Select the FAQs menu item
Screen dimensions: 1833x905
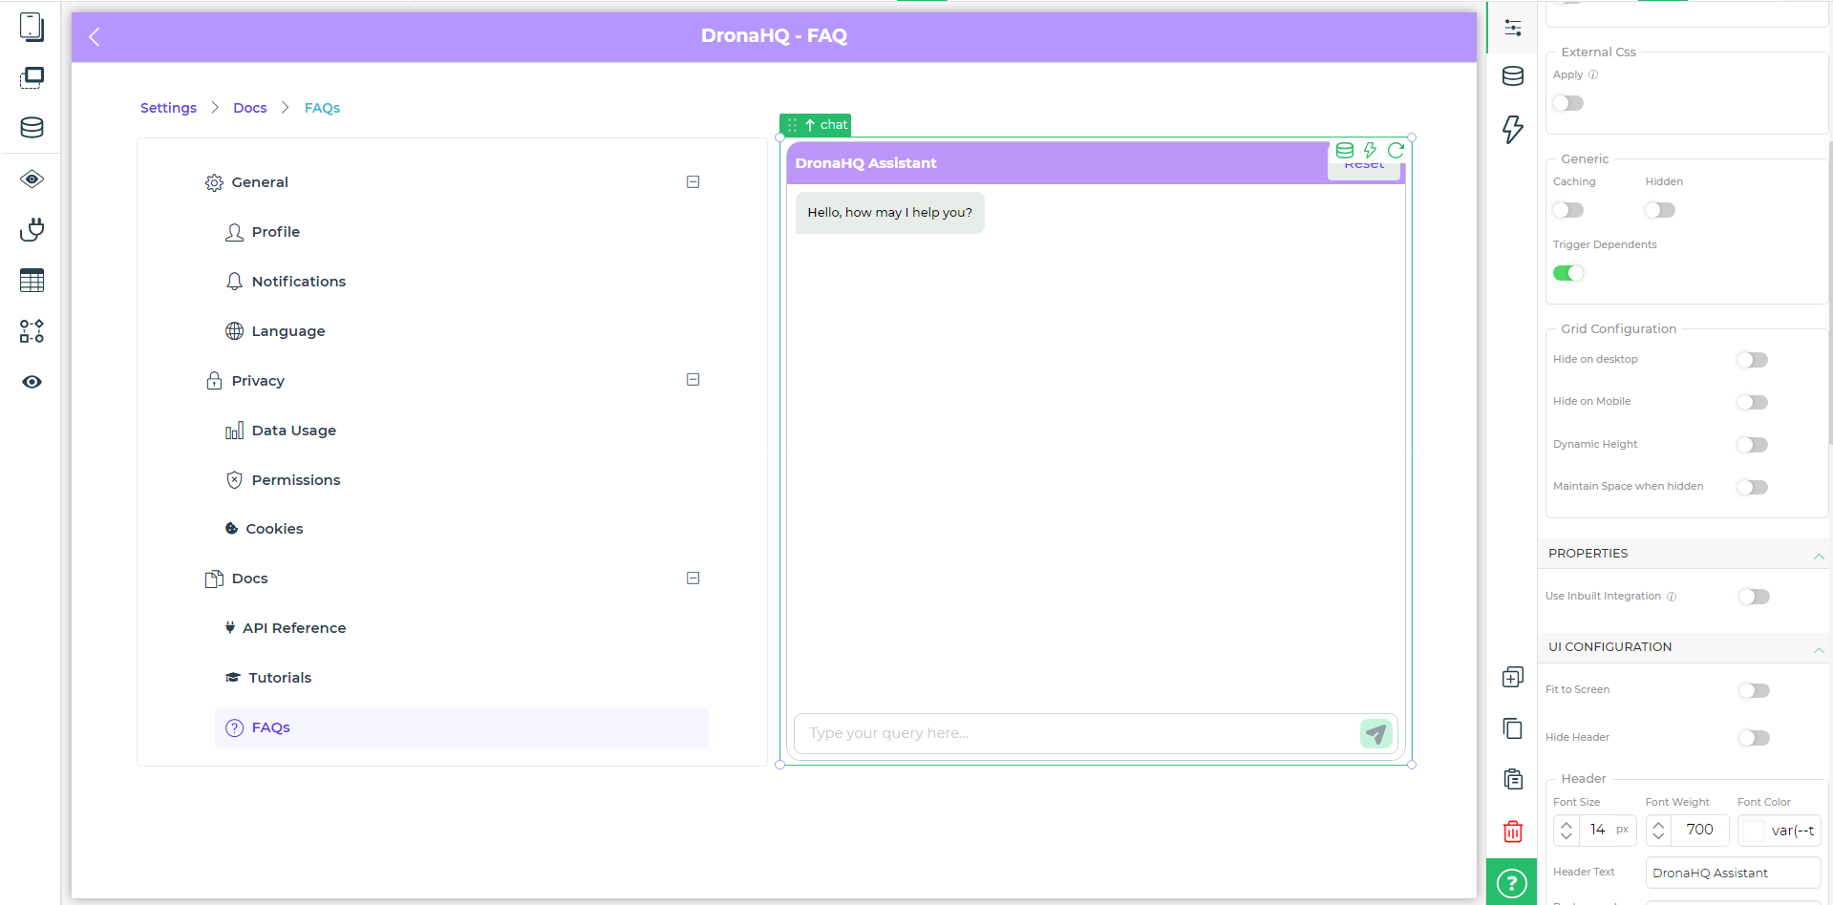click(461, 727)
